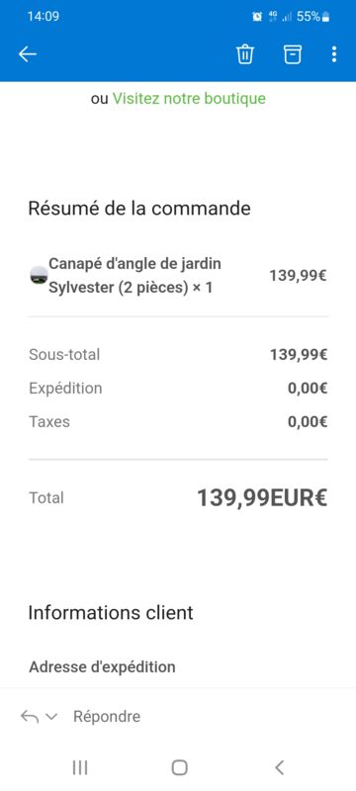The width and height of the screenshot is (356, 791).
Task: Tap Android back navigation chevron
Action: point(279,767)
